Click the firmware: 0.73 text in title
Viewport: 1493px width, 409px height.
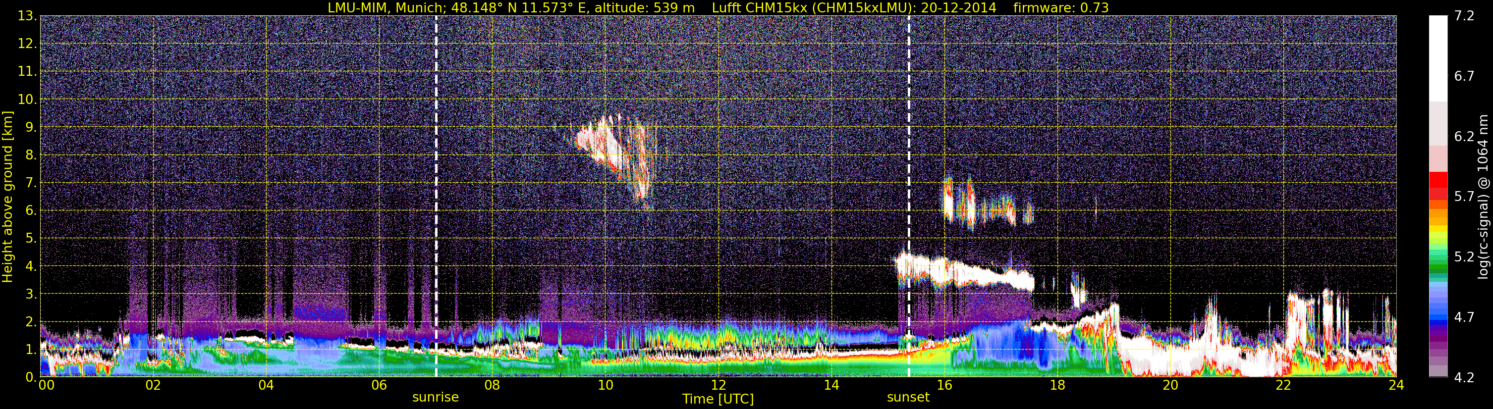[1061, 7]
